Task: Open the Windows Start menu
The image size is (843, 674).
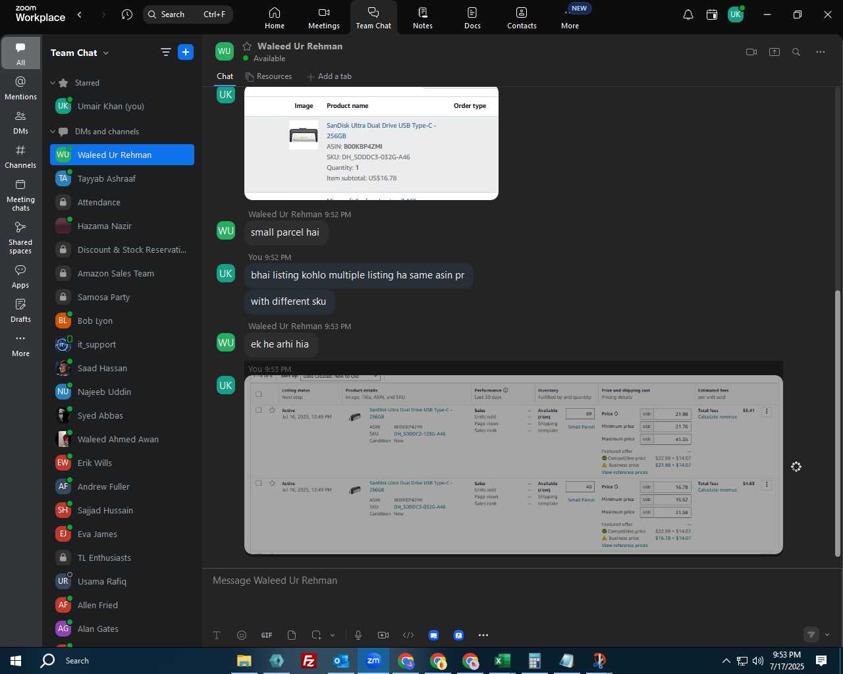Action: (x=16, y=661)
